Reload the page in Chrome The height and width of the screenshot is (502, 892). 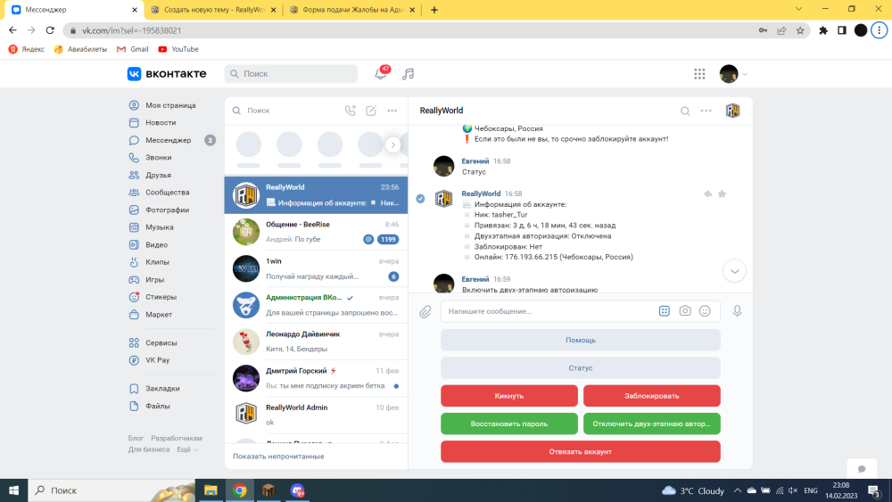click(x=50, y=30)
